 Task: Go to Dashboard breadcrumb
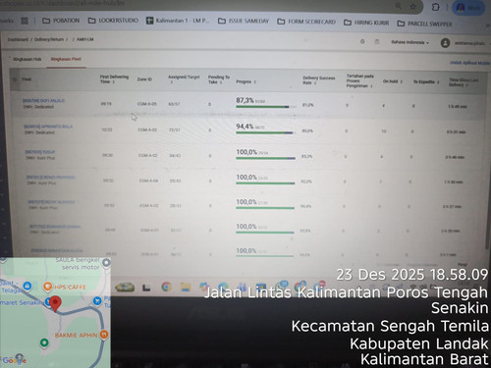18,39
